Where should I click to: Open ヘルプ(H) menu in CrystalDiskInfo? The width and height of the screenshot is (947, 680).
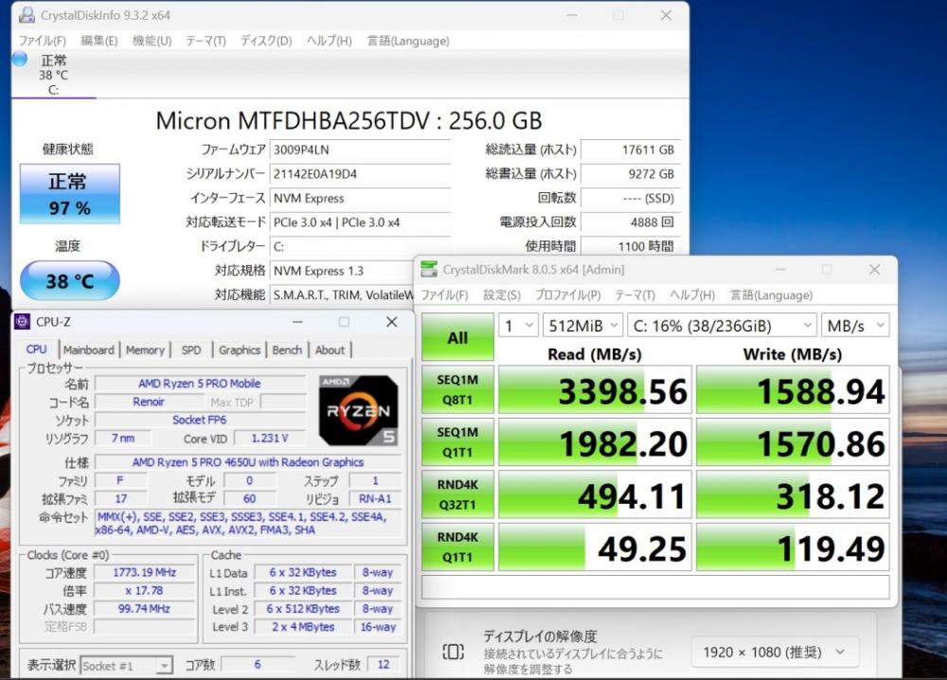(x=330, y=41)
